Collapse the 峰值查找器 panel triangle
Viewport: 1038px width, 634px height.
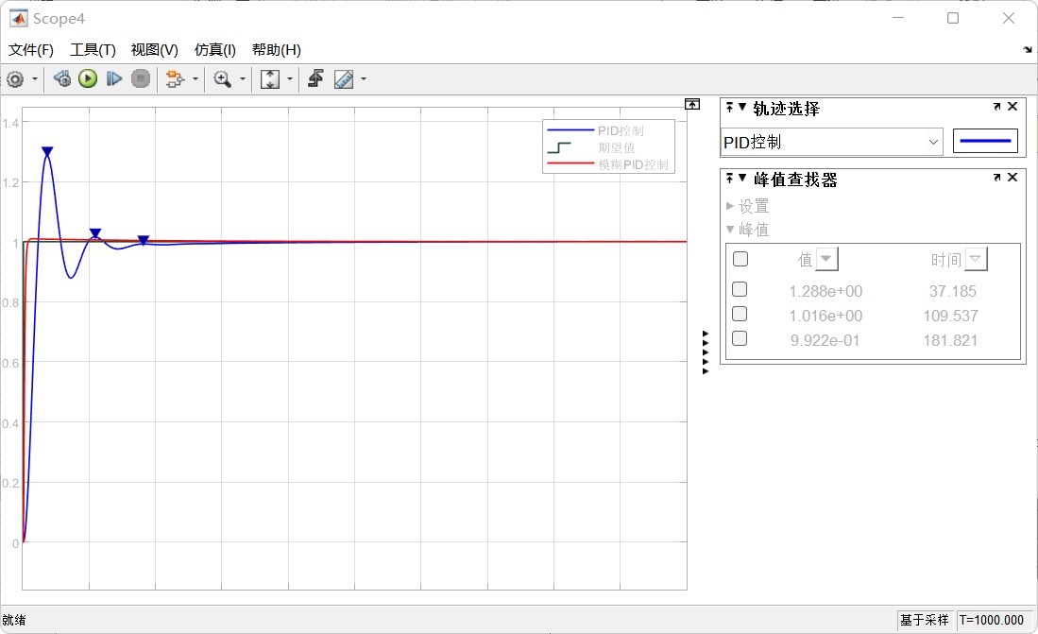(742, 178)
